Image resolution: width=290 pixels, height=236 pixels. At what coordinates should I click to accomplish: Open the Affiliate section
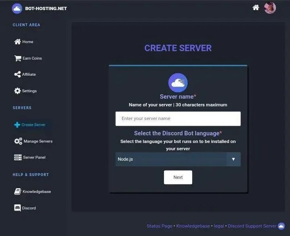(29, 75)
